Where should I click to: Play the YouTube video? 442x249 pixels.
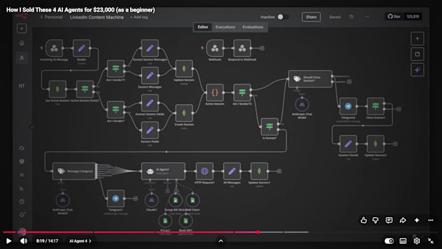[x=8, y=241]
